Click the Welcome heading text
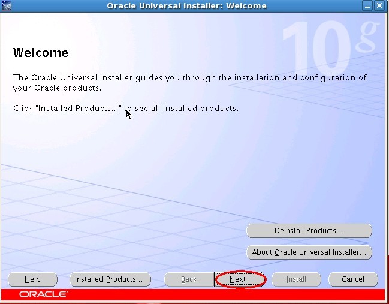Viewport: 389px width, 304px height. pyautogui.click(x=41, y=53)
